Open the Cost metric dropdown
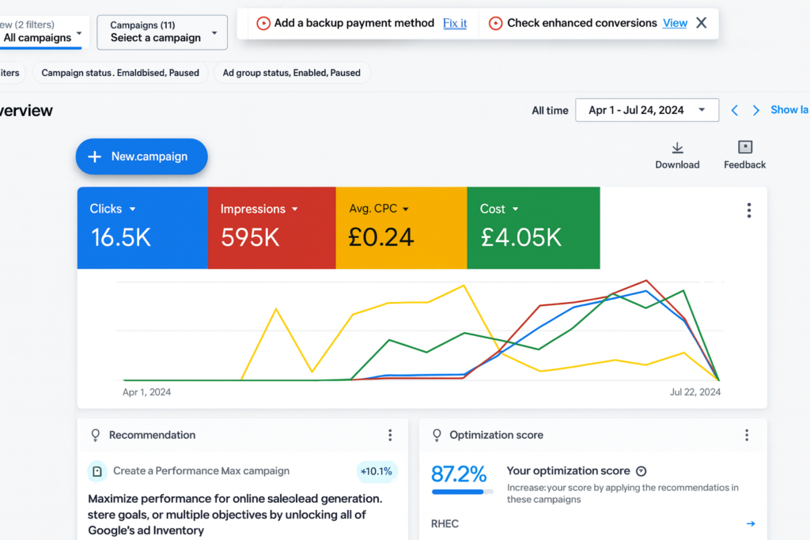Image resolution: width=810 pixels, height=540 pixels. click(515, 210)
